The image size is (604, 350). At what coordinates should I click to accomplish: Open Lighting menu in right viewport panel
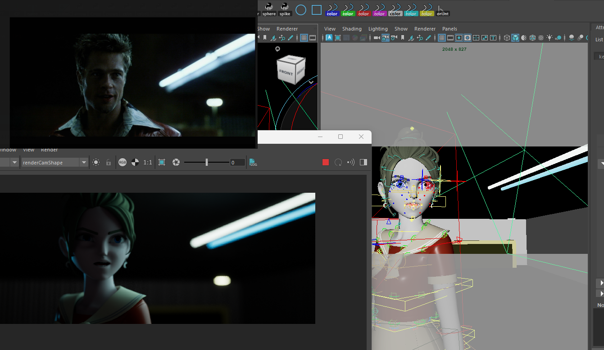(378, 29)
